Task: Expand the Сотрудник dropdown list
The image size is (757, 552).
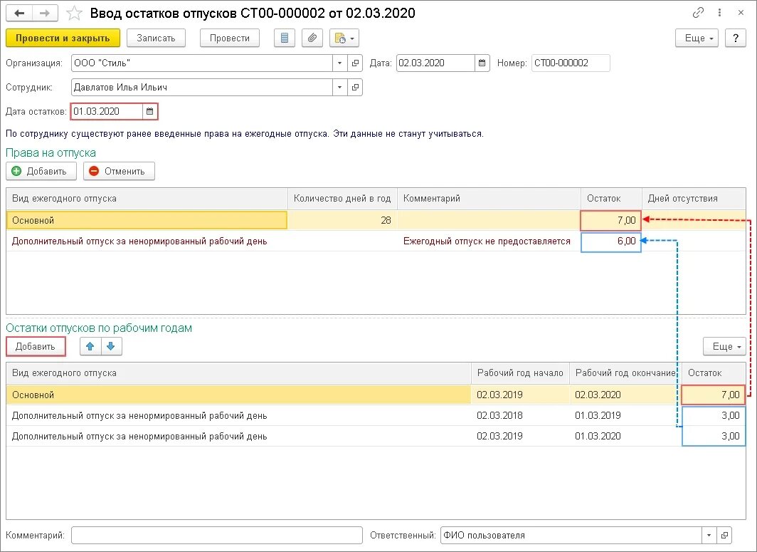Action: pyautogui.click(x=340, y=88)
